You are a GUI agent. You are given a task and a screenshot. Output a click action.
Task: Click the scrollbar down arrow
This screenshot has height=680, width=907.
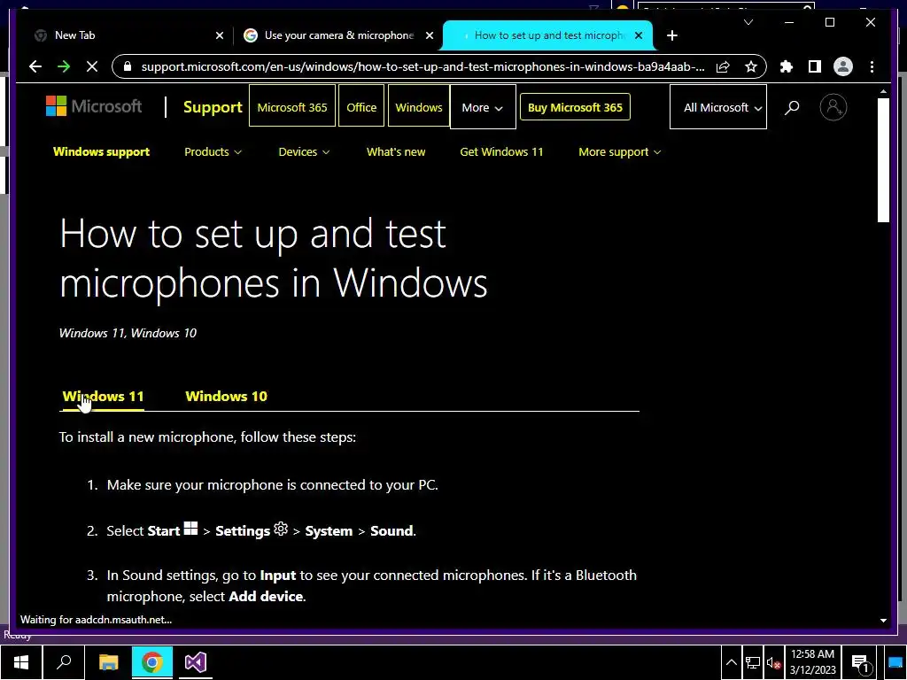click(883, 620)
